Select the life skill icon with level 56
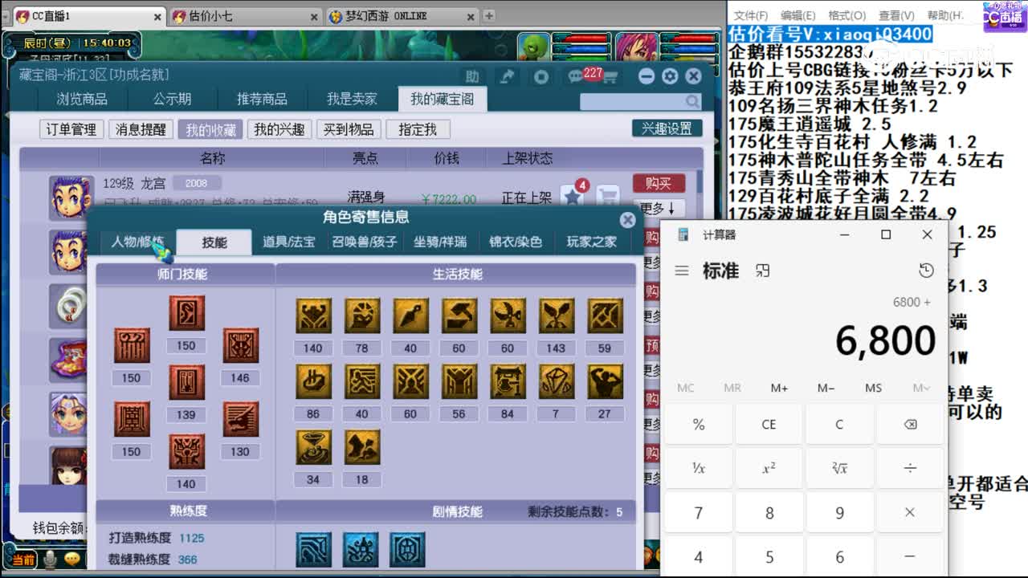 coord(459,382)
